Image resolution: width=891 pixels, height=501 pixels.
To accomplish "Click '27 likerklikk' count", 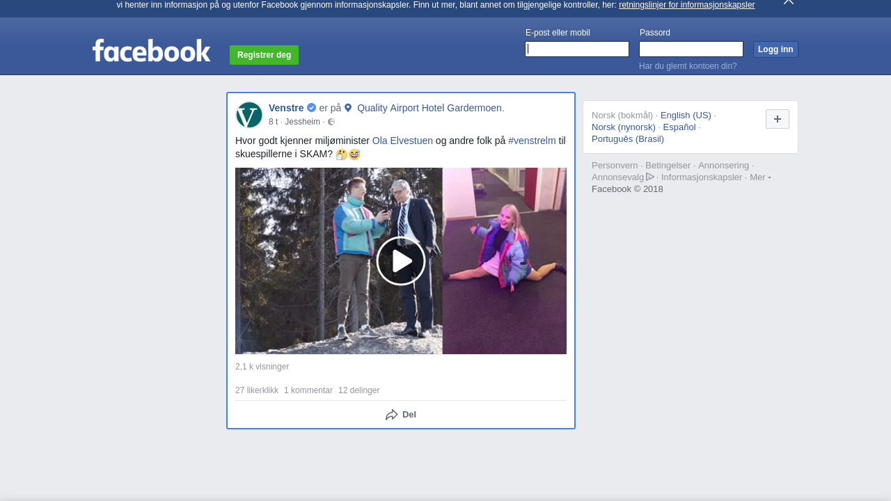I will click(257, 390).
